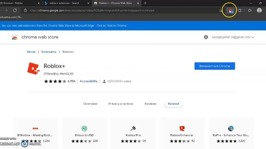This screenshot has width=266, height=149.
Task: Select the Related tab
Action: click(x=173, y=104)
